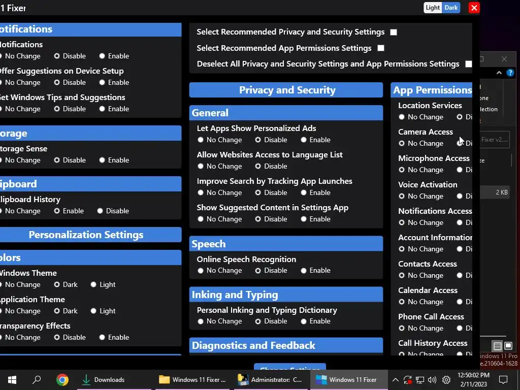Screen dimensions: 520x390
Task: Select Disable for Personal Inking and Typing Dictionary
Action: (258, 321)
